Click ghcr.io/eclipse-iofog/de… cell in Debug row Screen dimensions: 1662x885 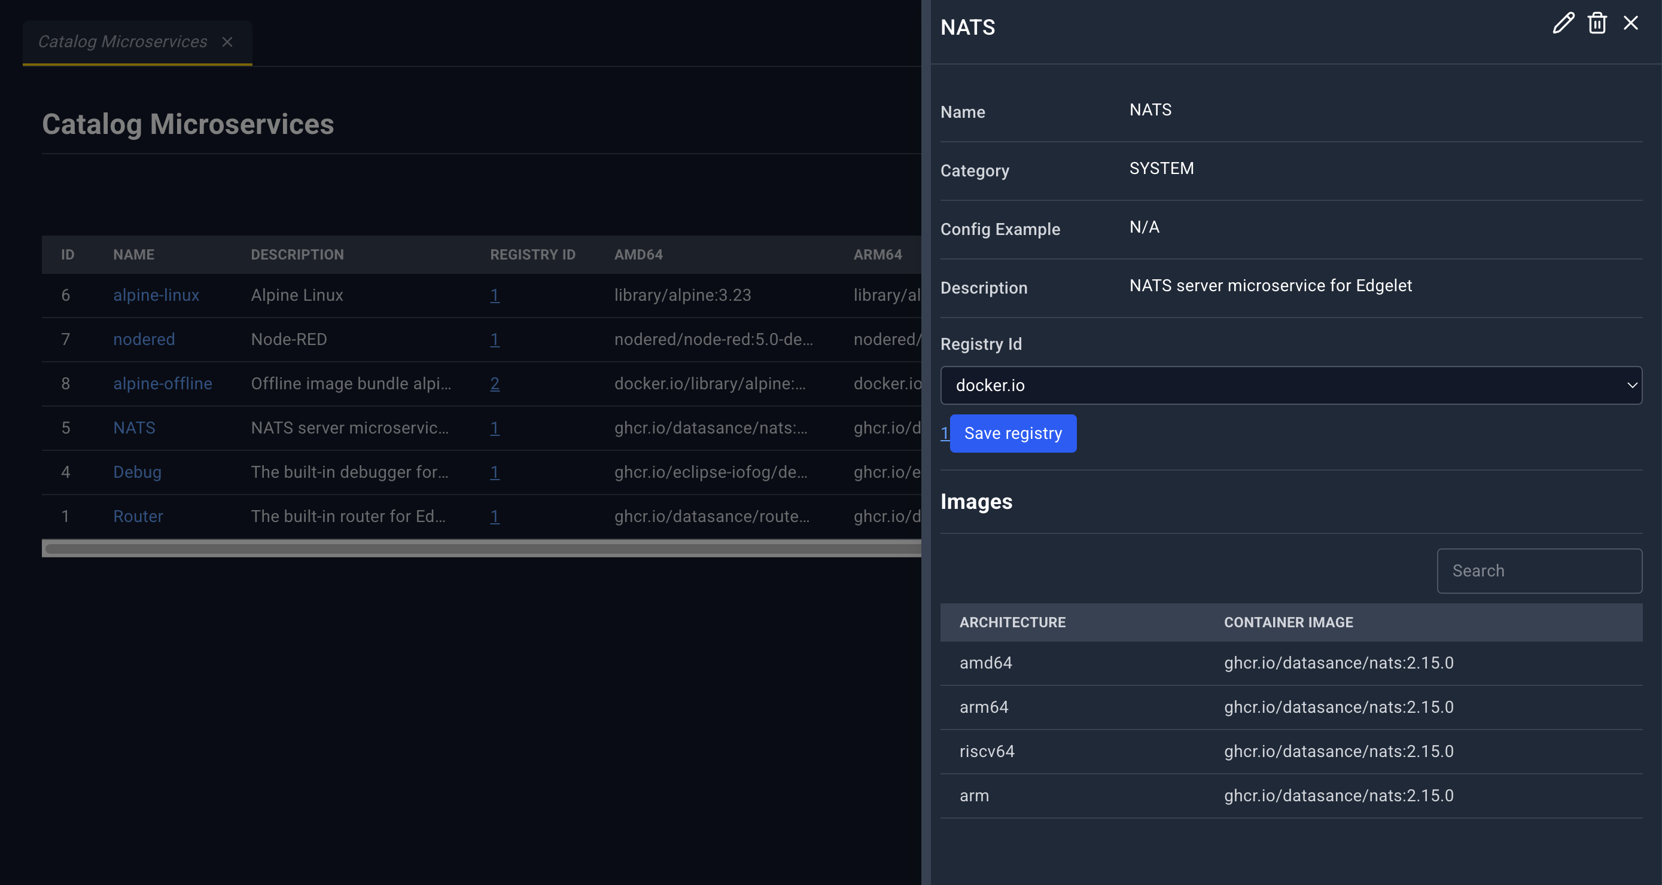pos(710,472)
